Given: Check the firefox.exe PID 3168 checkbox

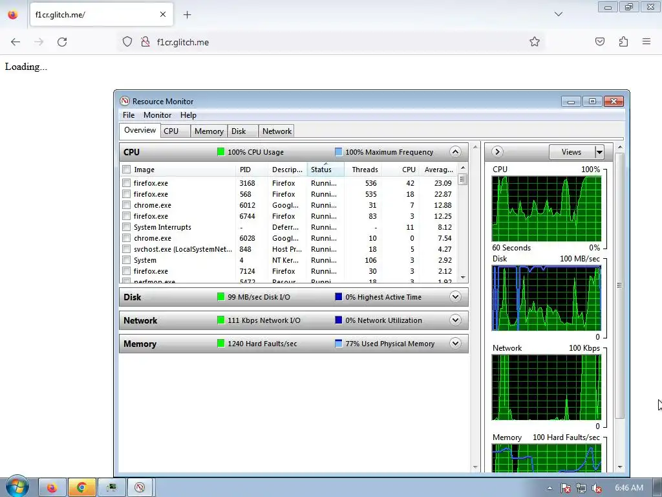Looking at the screenshot, I should coord(126,183).
